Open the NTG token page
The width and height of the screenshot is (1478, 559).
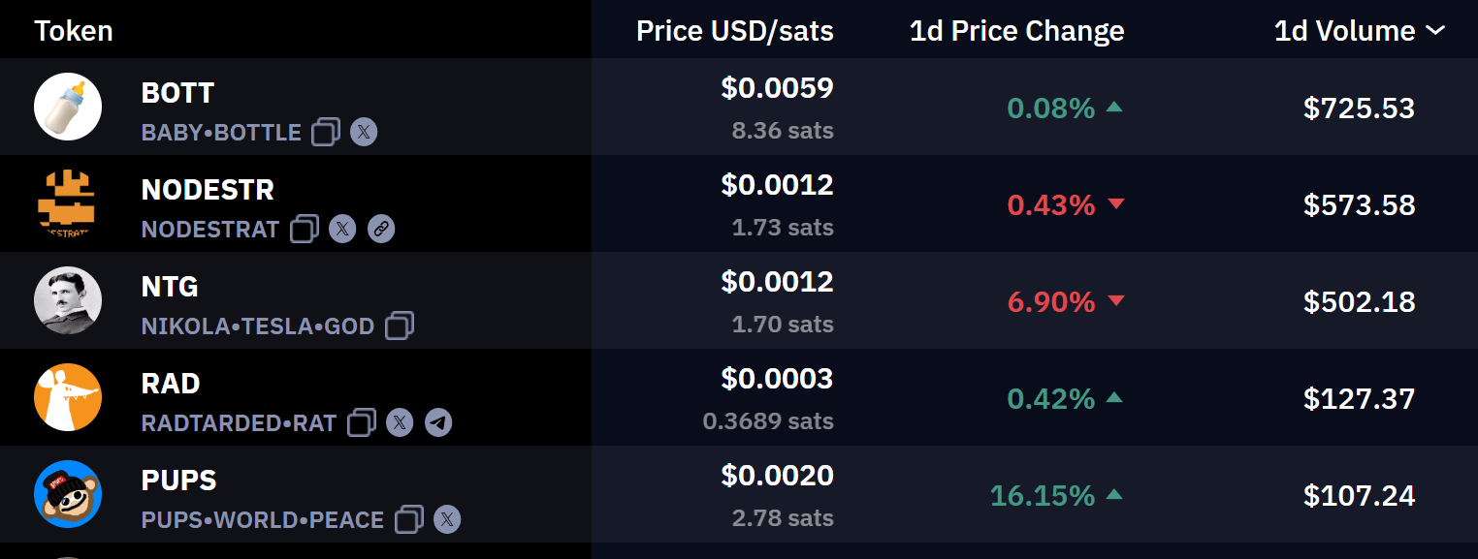170,287
